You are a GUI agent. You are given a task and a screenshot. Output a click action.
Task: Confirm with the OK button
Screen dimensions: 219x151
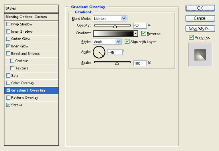(200, 8)
